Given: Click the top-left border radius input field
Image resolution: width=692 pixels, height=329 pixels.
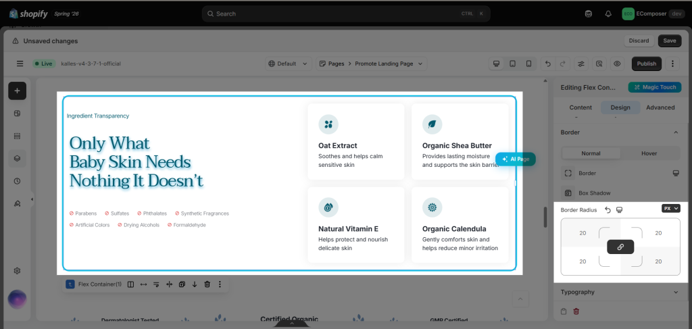Looking at the screenshot, I should coord(583,233).
